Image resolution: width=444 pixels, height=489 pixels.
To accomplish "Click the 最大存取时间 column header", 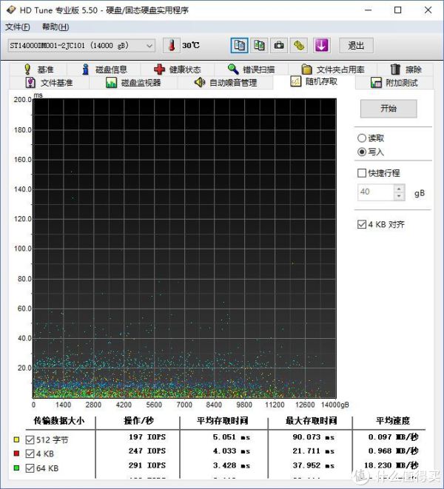I will (312, 421).
